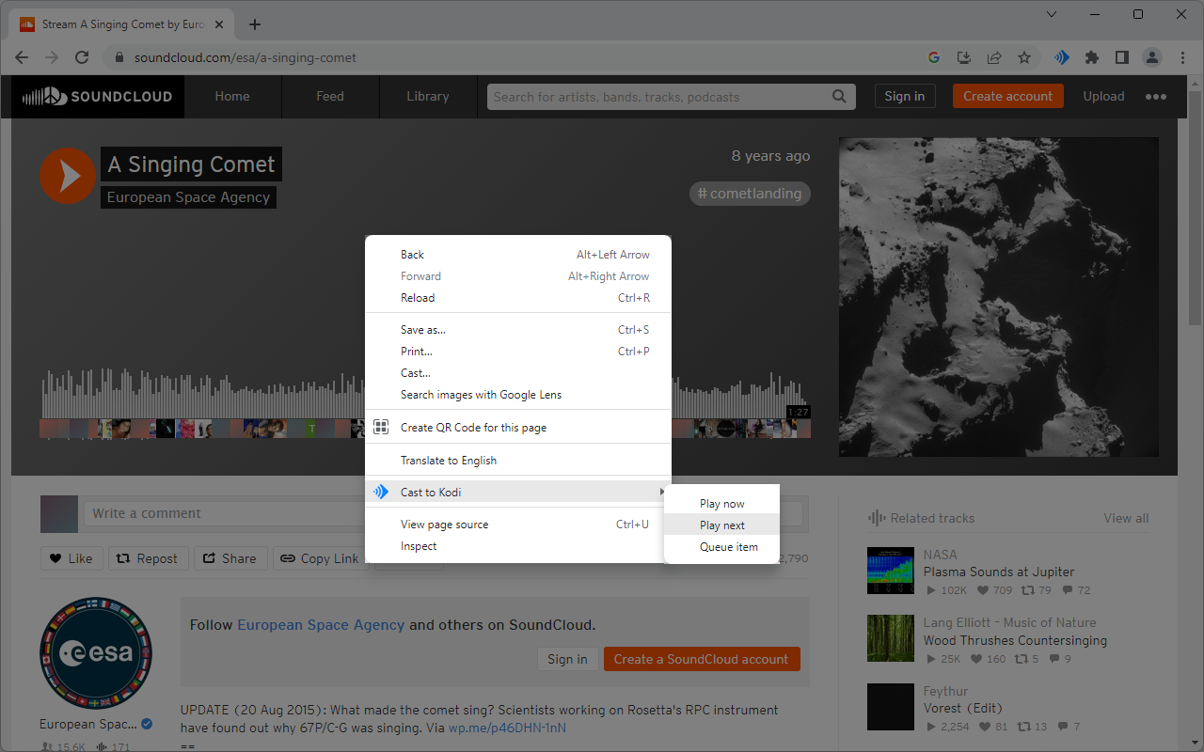Image resolution: width=1204 pixels, height=752 pixels.
Task: Click the Repost button
Action: point(147,558)
